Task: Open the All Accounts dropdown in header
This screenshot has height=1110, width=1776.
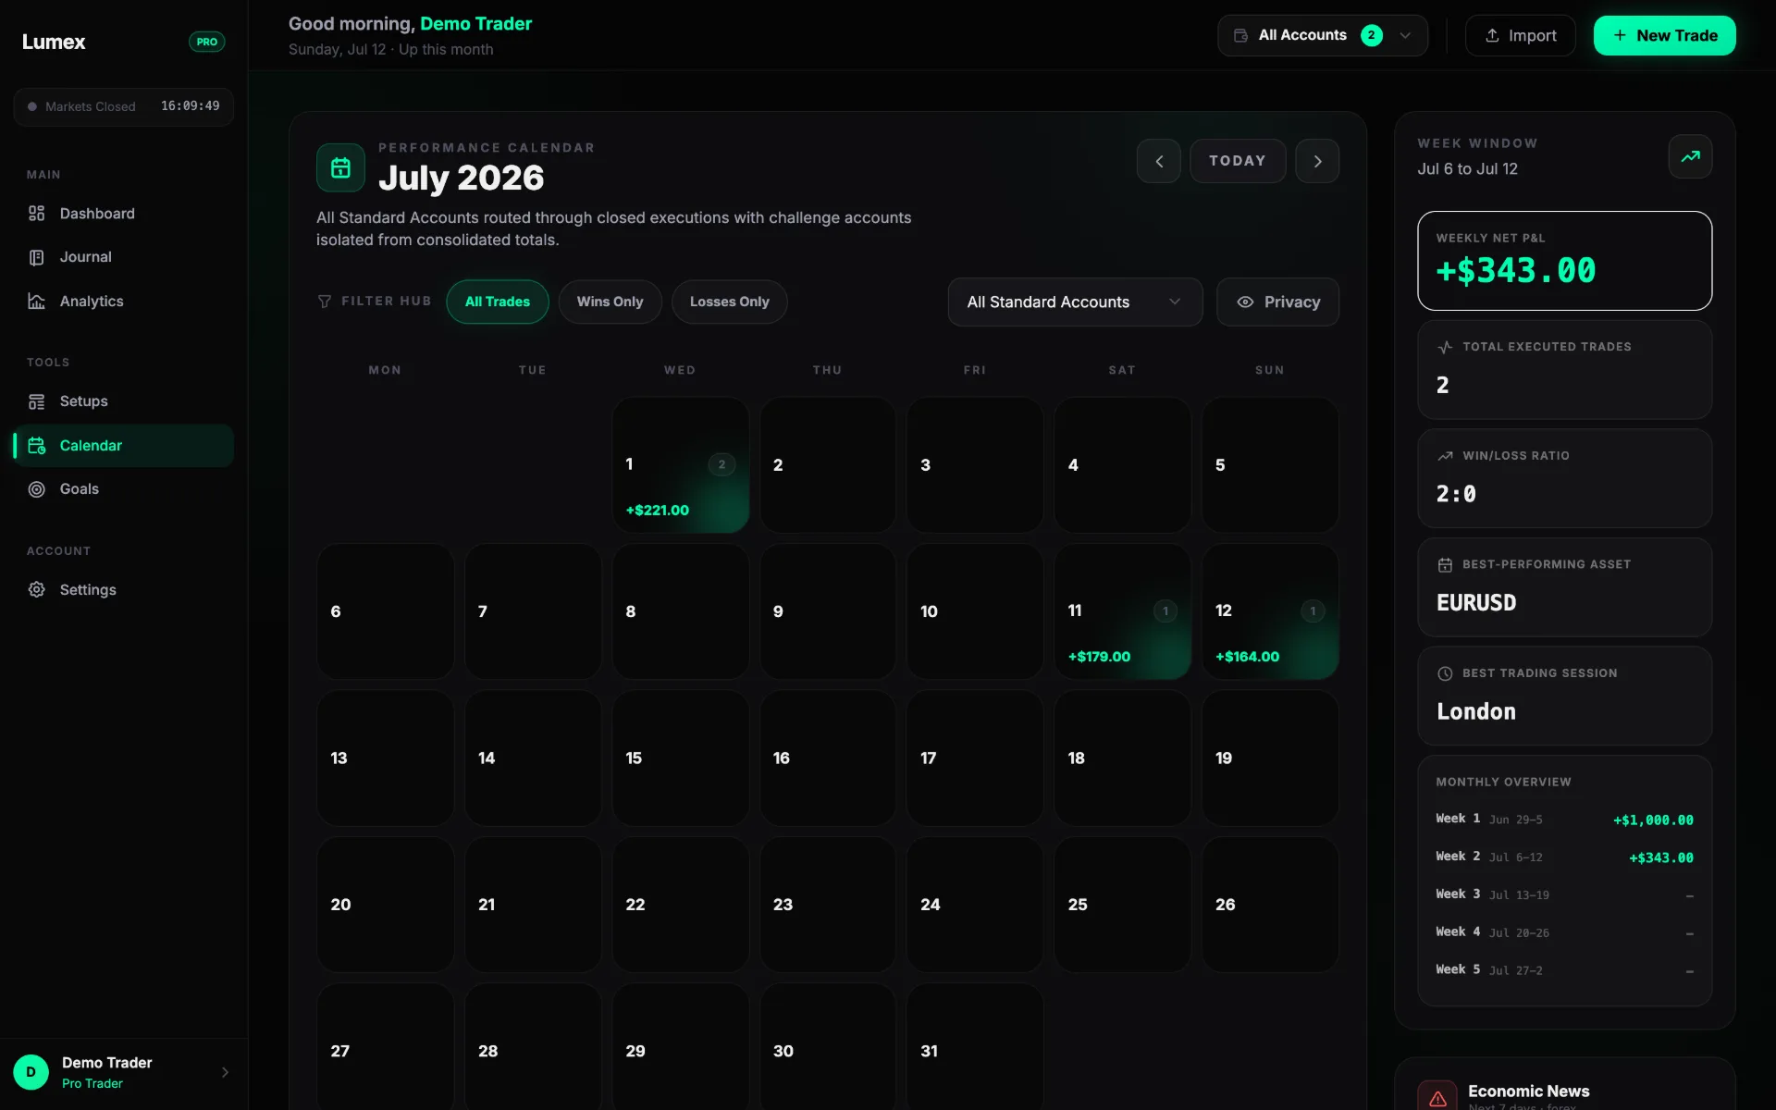Action: point(1323,35)
